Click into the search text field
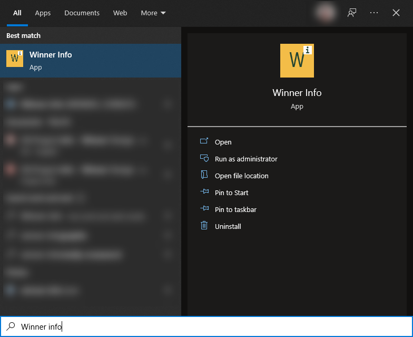Image resolution: width=413 pixels, height=337 pixels. [211, 326]
